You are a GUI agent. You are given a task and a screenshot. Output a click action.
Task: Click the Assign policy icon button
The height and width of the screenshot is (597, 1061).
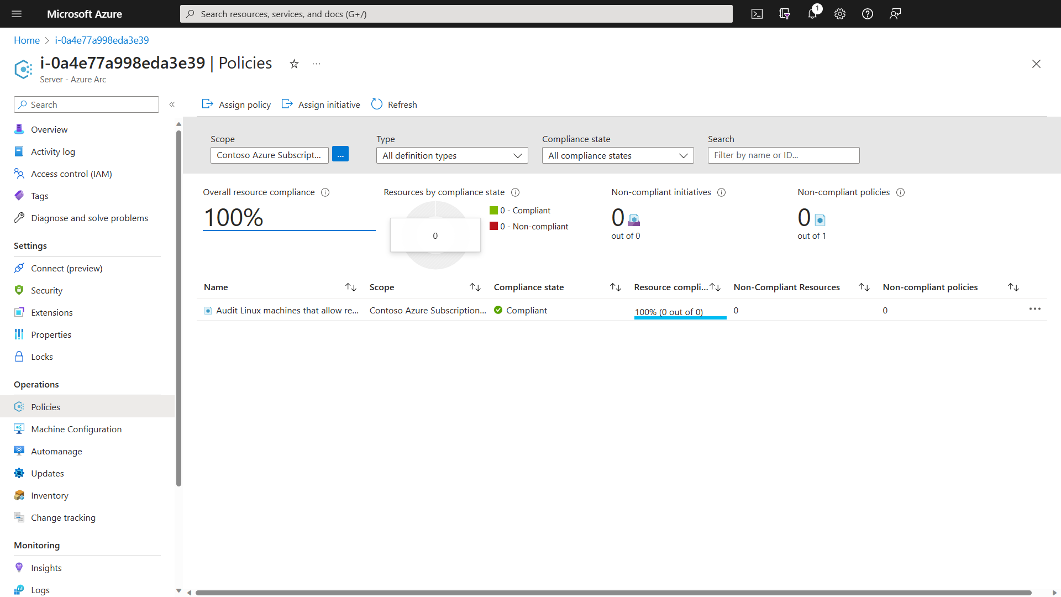208,104
